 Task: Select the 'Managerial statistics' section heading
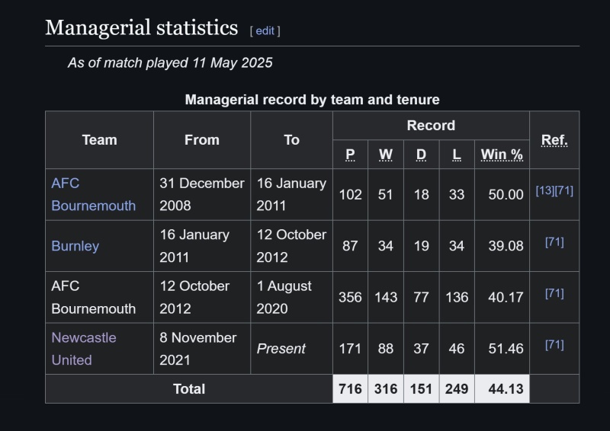pos(142,28)
